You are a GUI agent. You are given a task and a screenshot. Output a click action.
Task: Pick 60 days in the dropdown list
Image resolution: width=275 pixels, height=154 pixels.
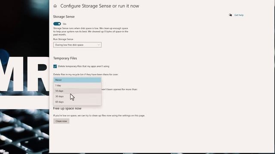pyautogui.click(x=77, y=102)
